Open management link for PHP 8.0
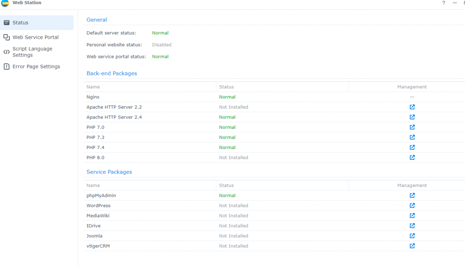Image resolution: width=465 pixels, height=266 pixels. pos(412,158)
